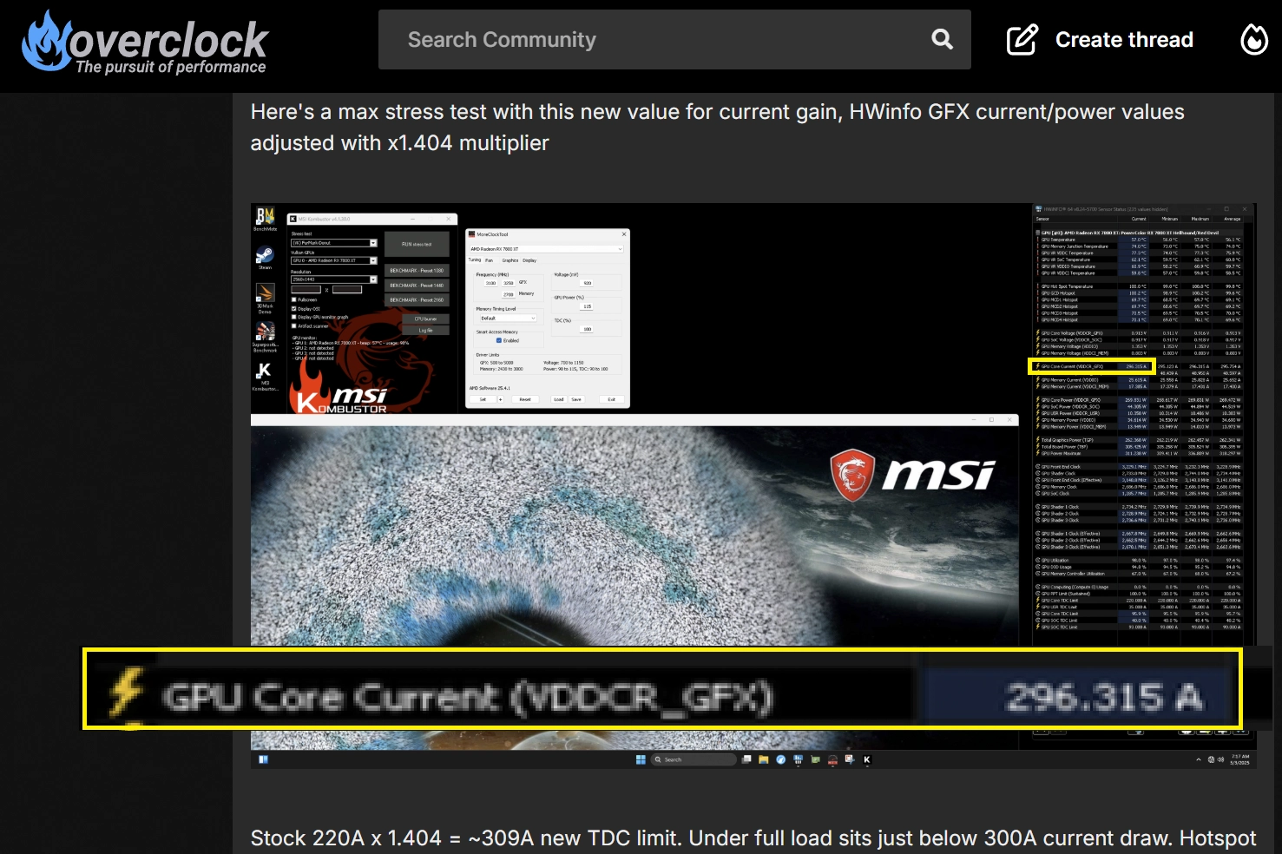
Task: Click the RUN stress test button
Action: (x=417, y=244)
